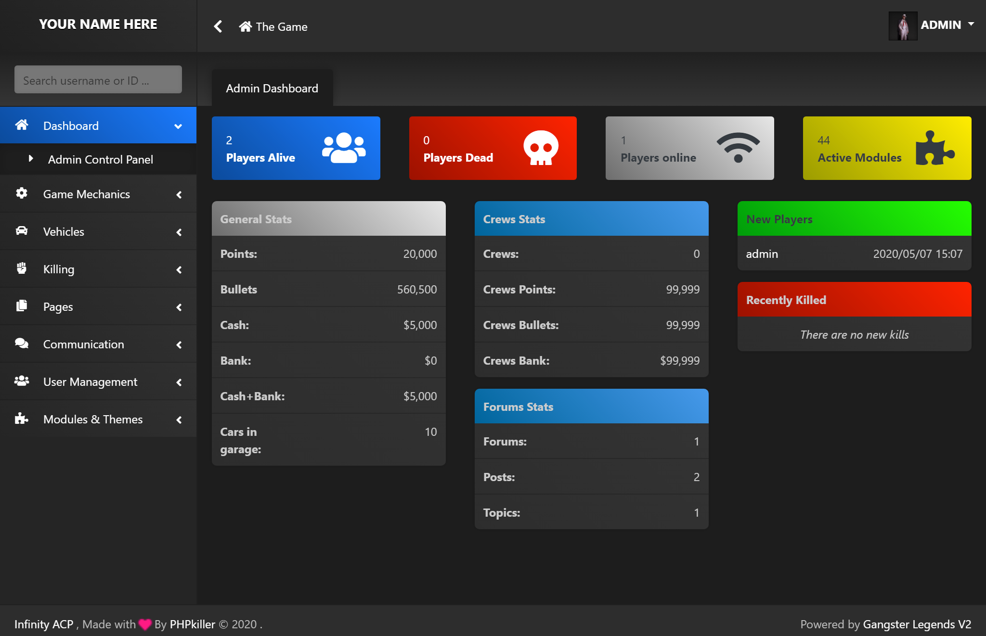Expand the Vehicles submenu arrow
This screenshot has width=986, height=636.
[179, 232]
